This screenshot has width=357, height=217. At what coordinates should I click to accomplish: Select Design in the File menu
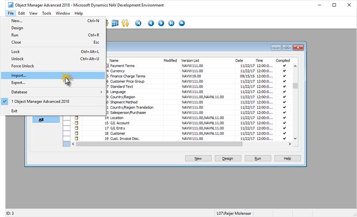tap(53, 28)
